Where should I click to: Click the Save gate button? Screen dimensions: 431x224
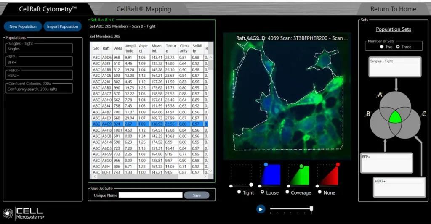pyautogui.click(x=197, y=195)
